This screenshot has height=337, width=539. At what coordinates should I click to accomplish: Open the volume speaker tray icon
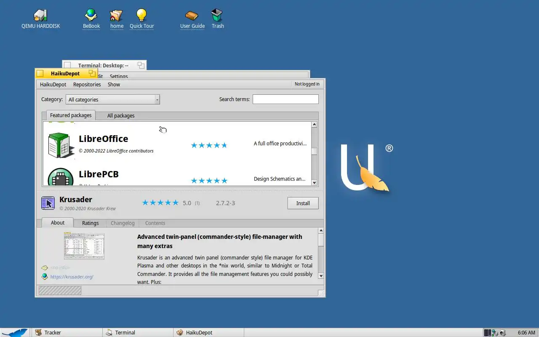(x=502, y=332)
